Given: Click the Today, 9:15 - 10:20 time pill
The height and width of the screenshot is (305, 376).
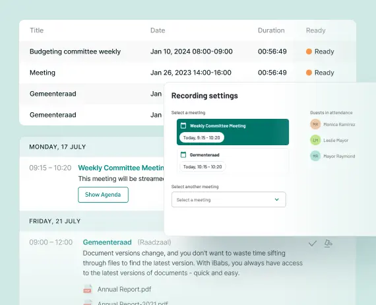Looking at the screenshot, I should [x=202, y=137].
